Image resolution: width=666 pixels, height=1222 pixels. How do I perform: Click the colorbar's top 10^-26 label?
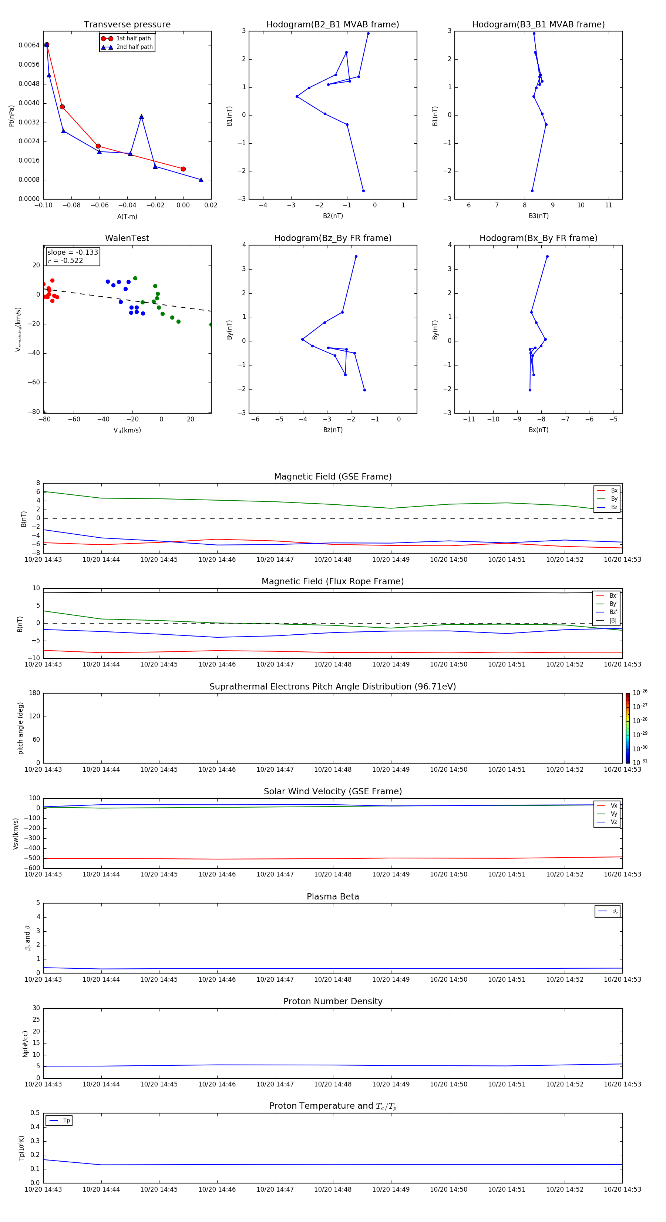(x=640, y=692)
